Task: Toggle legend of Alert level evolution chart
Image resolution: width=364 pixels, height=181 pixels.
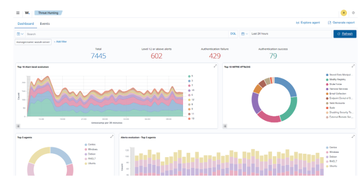Action: (18, 126)
